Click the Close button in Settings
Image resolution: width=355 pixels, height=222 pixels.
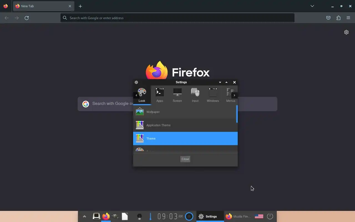click(185, 159)
